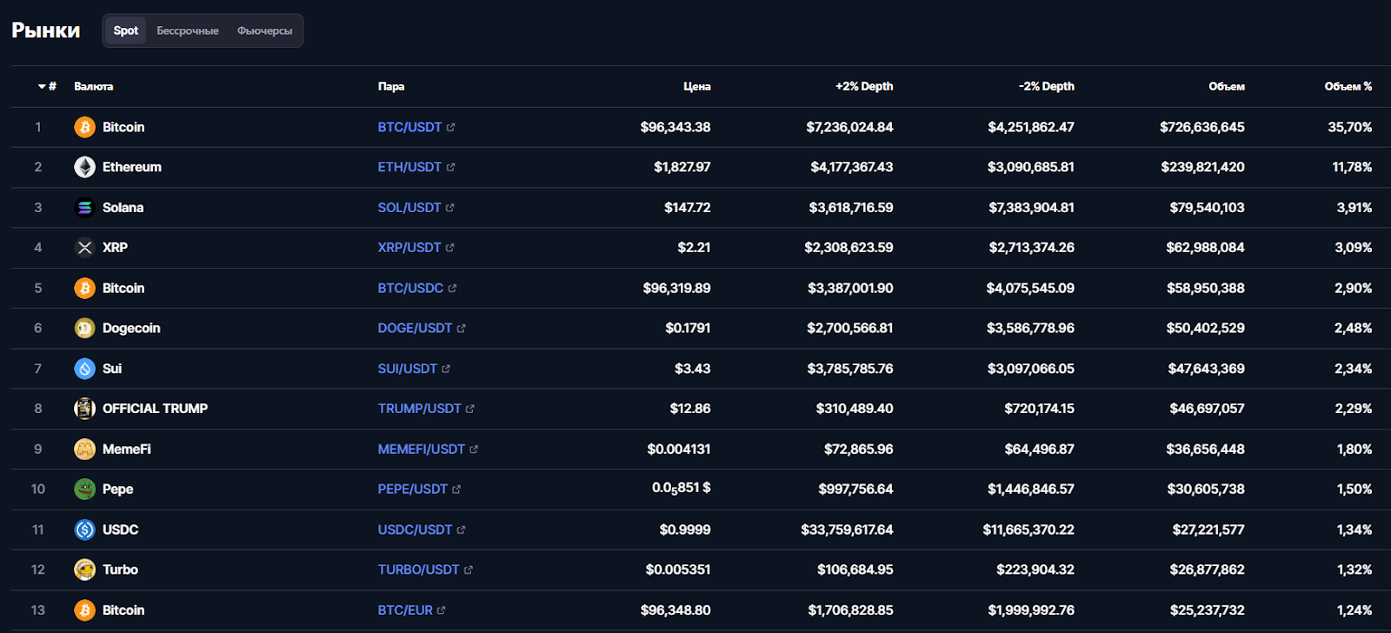
Task: Click the MemeFi price $0.004131
Action: 679,449
